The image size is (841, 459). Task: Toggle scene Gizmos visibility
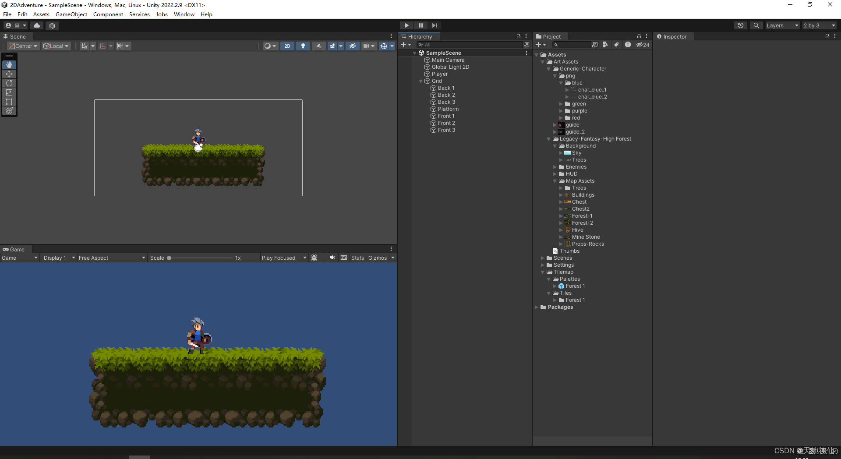383,46
